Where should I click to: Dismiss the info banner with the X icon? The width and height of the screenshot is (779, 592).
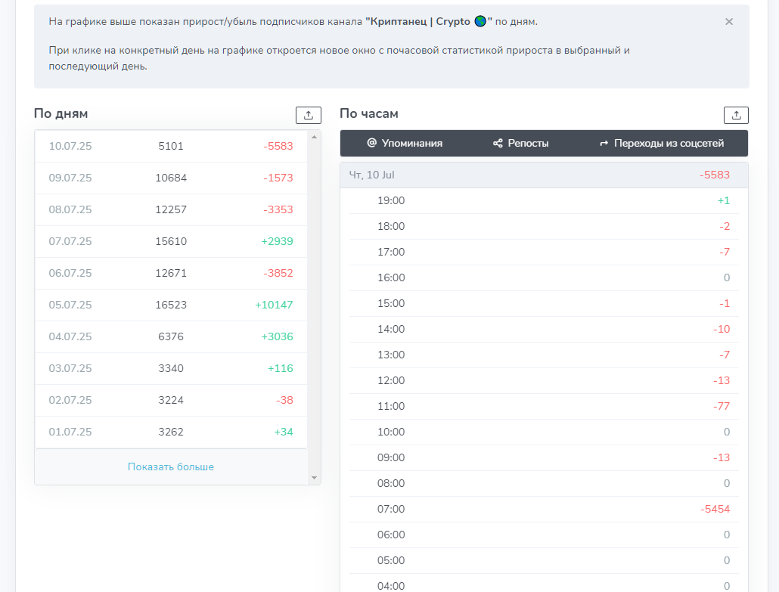729,22
